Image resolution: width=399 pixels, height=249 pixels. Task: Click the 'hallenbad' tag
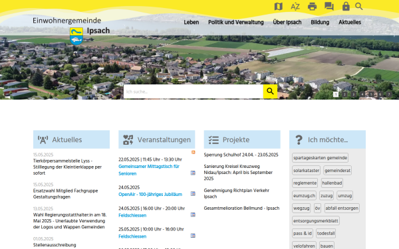coord(332,183)
